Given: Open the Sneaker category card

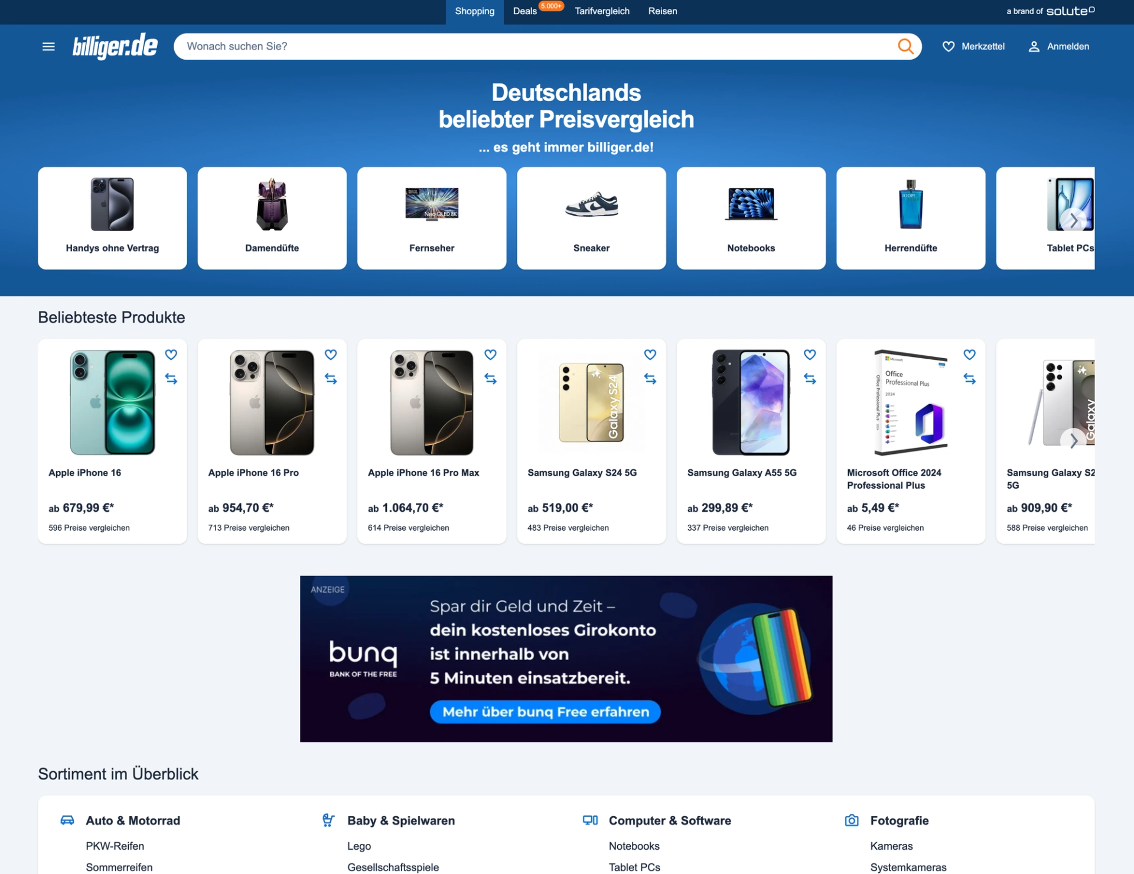Looking at the screenshot, I should point(592,218).
